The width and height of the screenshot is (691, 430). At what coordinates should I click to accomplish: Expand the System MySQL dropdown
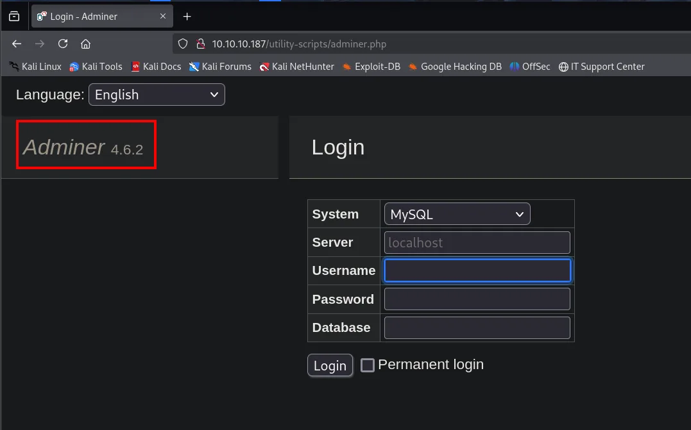click(457, 214)
